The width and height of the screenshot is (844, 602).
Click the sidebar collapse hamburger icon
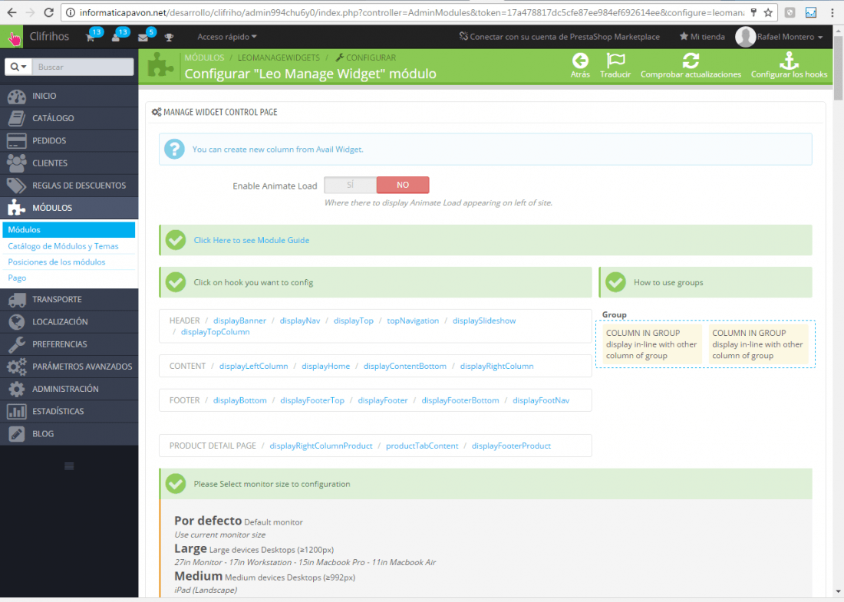click(69, 466)
